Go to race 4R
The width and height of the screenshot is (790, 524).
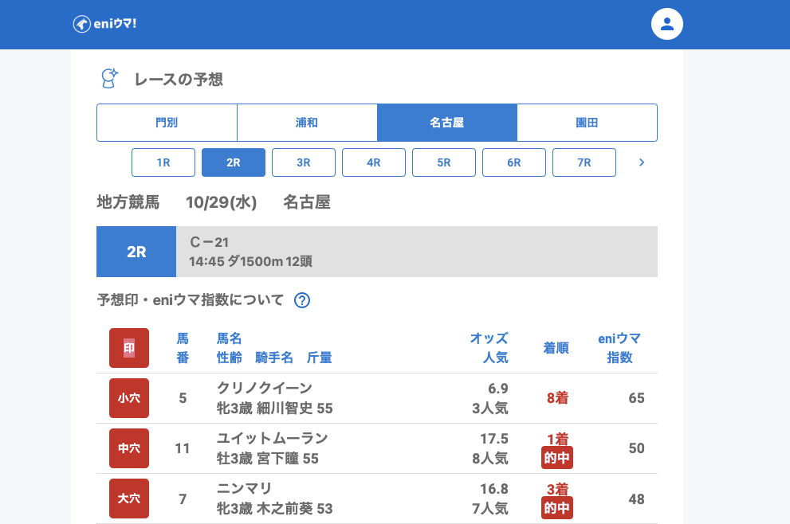[x=374, y=162]
